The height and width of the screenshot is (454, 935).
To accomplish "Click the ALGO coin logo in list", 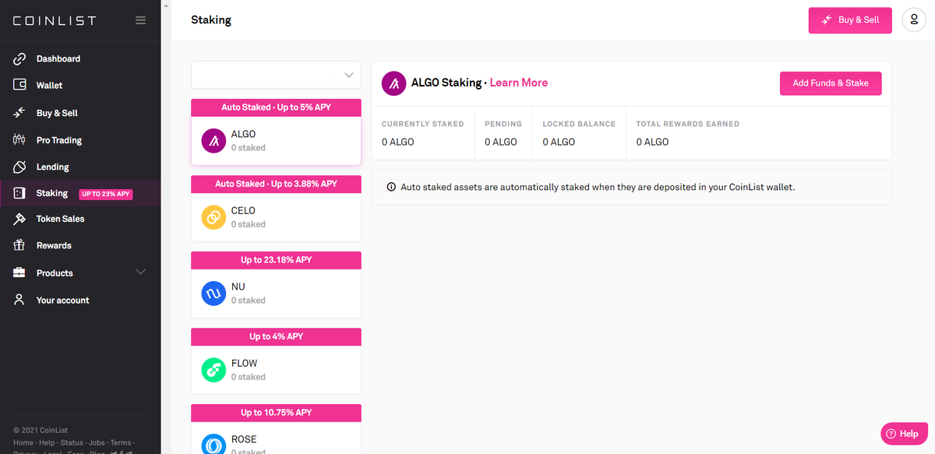I will (x=213, y=141).
